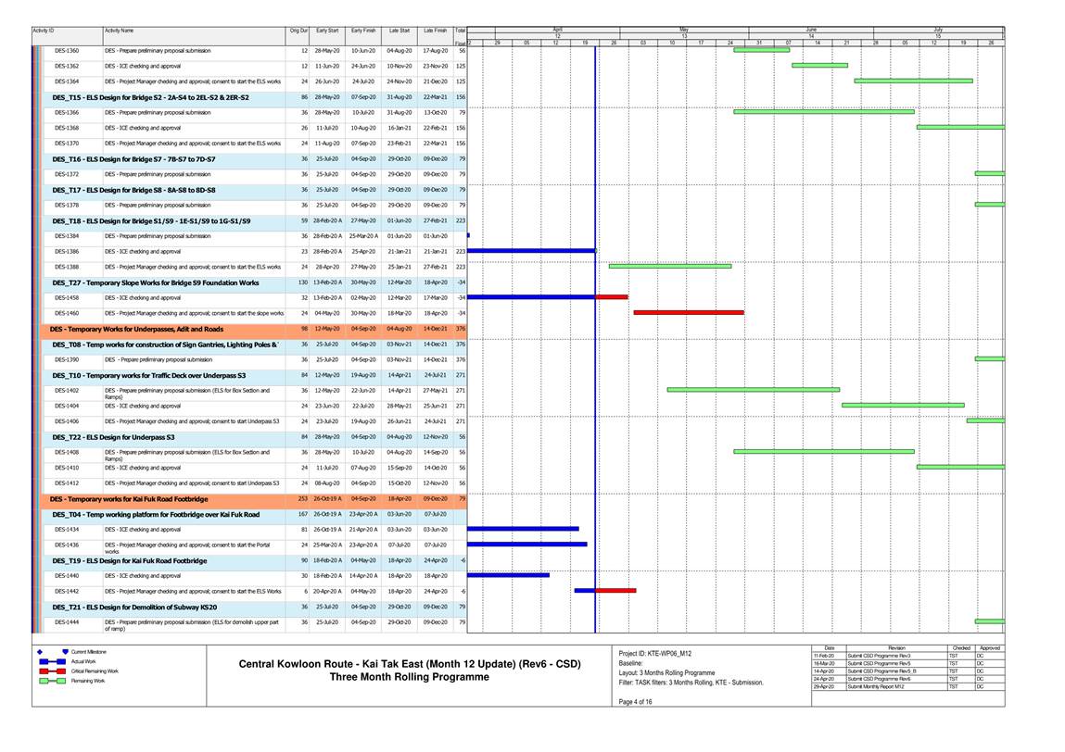Click the Activity ID column header
Screen dimensions: 1065x752
pos(44,31)
